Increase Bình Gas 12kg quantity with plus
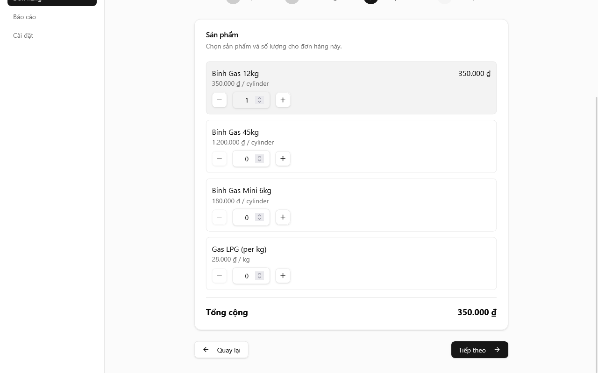 coord(283,100)
